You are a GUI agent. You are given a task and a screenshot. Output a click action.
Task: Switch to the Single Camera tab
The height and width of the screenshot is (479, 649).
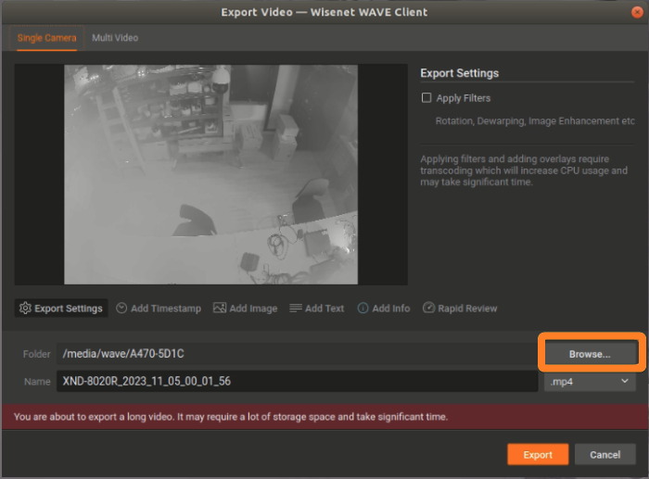(x=46, y=38)
